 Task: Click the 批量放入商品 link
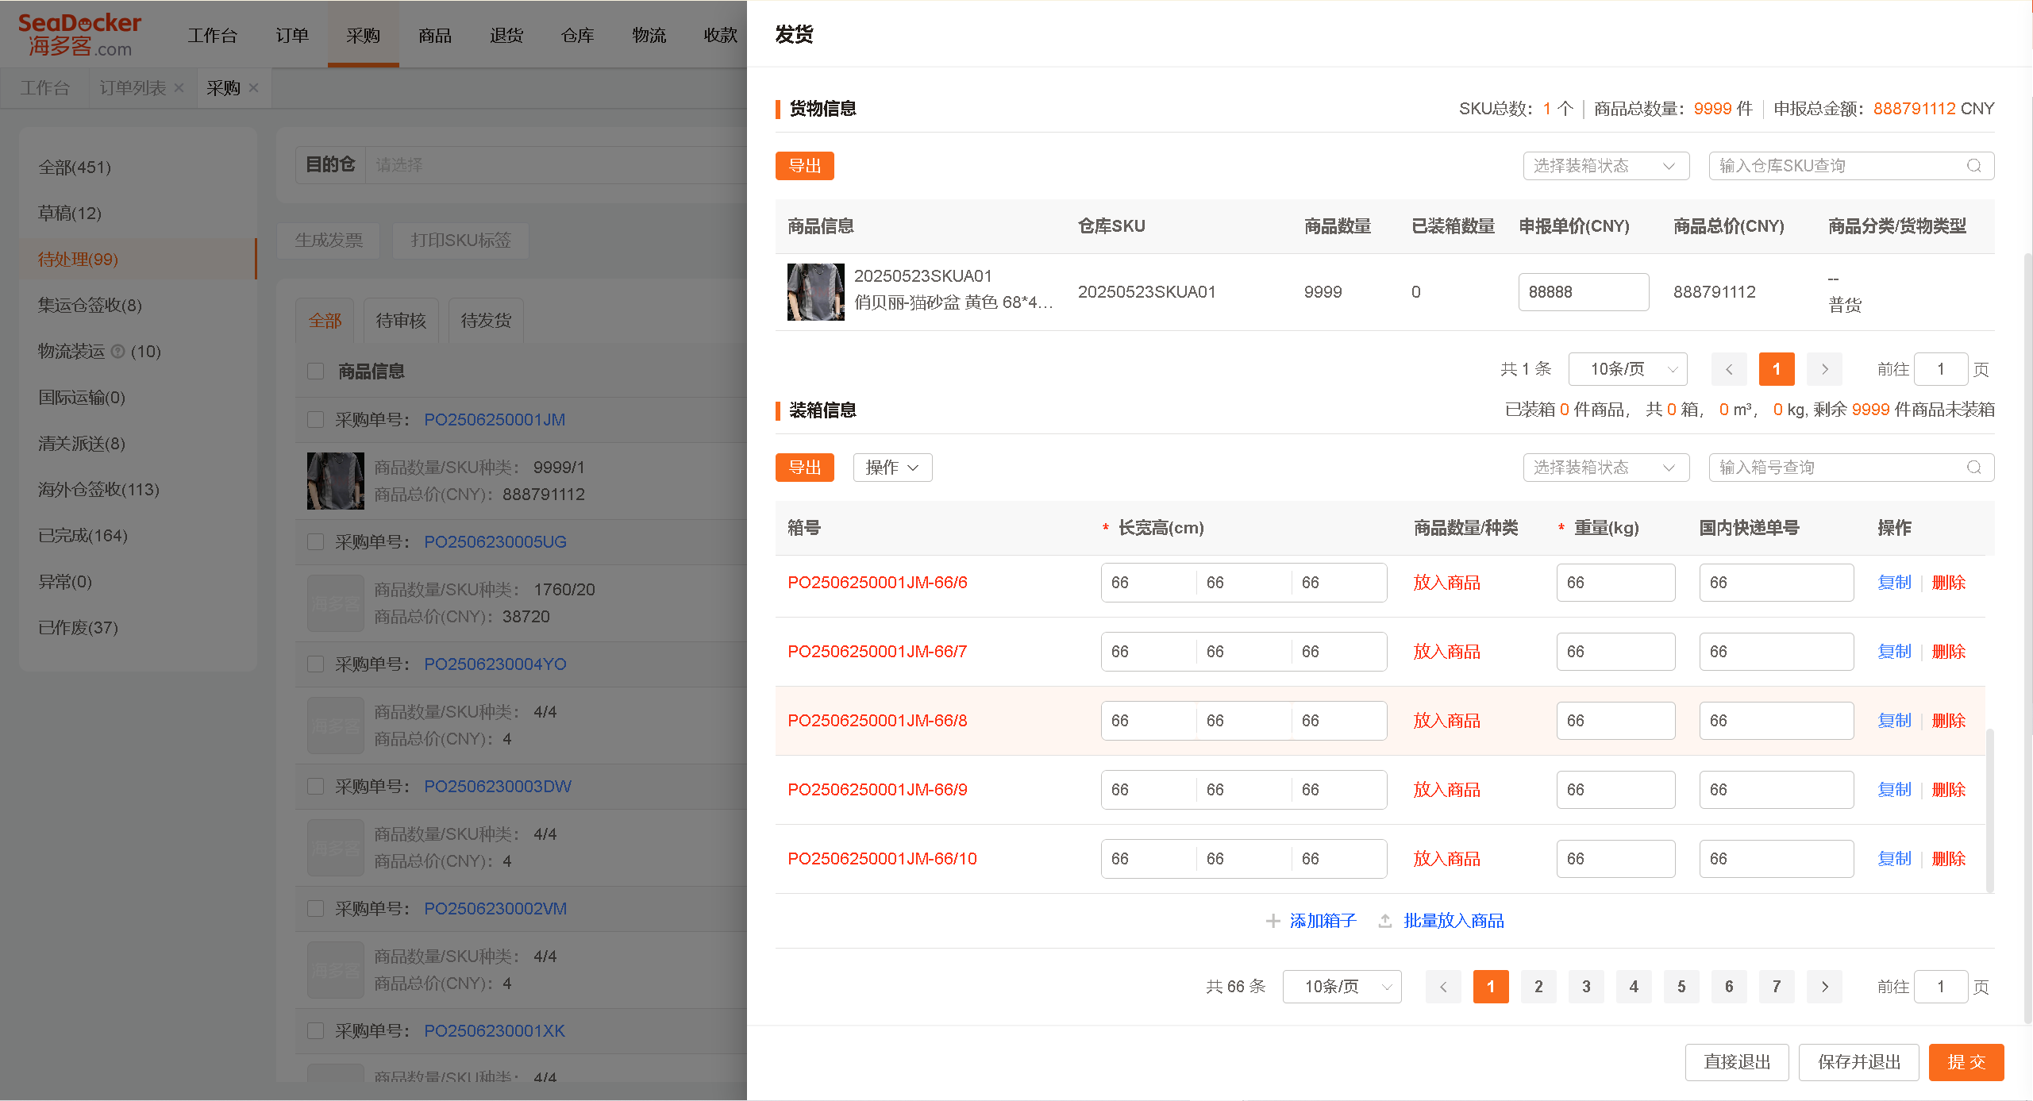pyautogui.click(x=1454, y=921)
